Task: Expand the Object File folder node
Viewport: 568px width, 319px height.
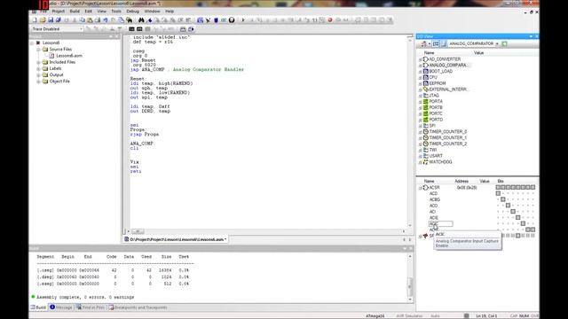Action: [39, 82]
